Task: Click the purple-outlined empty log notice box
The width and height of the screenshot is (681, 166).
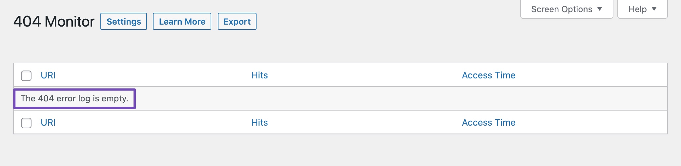Action: [74, 98]
